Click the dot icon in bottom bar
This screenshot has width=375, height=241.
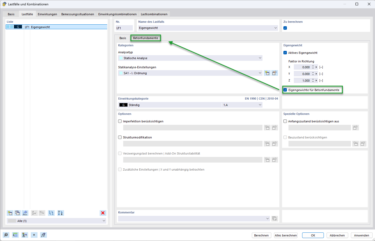(34, 235)
